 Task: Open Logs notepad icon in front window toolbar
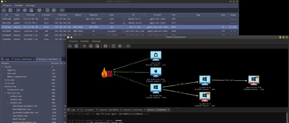(76, 46)
